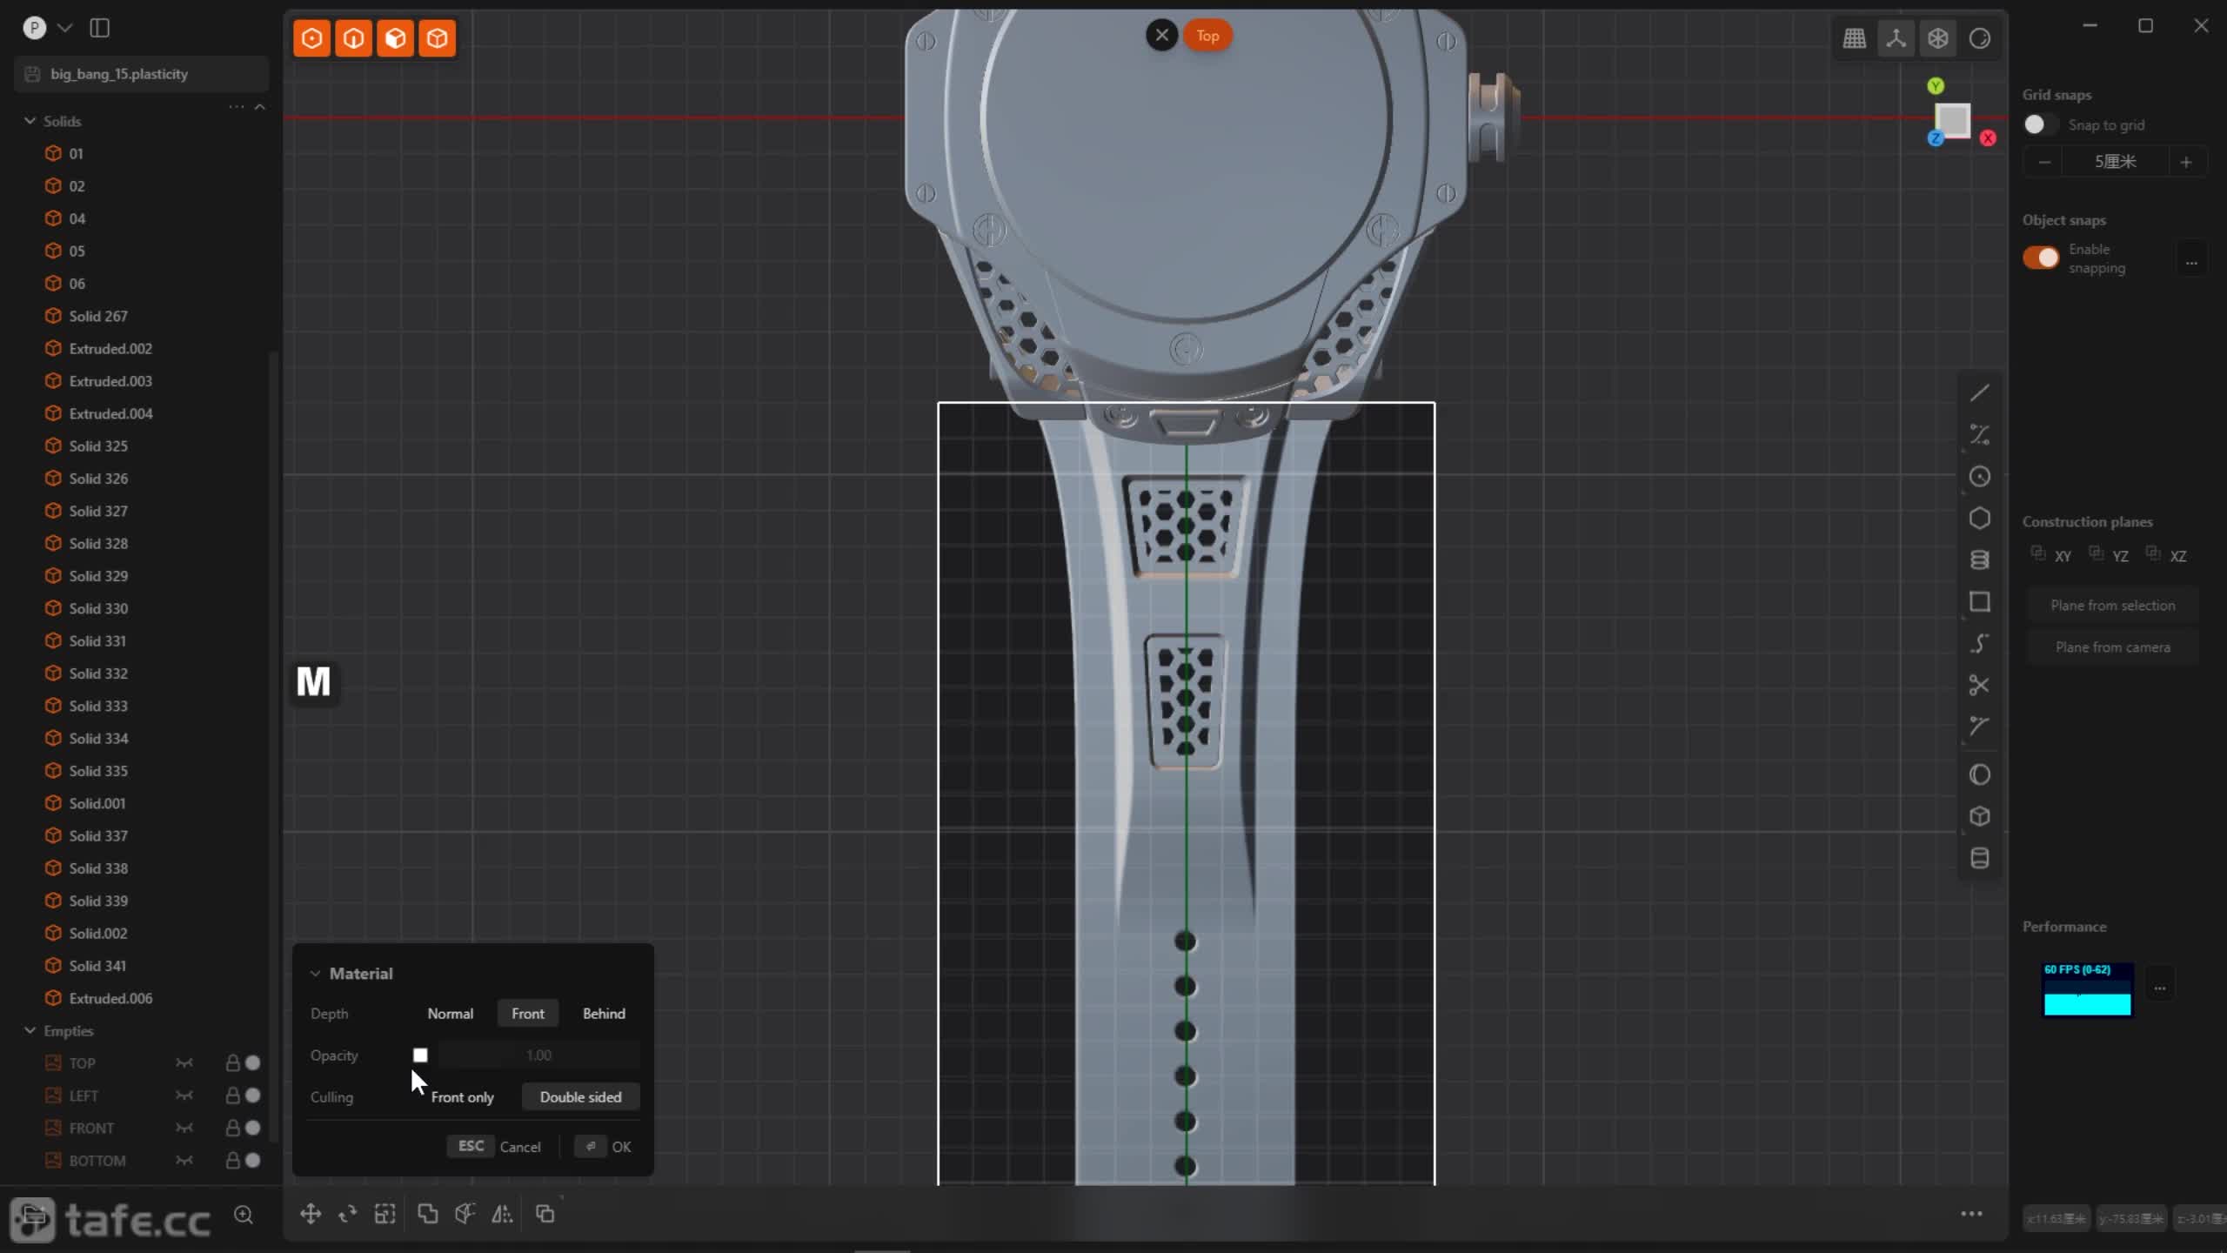
Task: Choose the Polygon tool icon
Action: click(x=1979, y=519)
